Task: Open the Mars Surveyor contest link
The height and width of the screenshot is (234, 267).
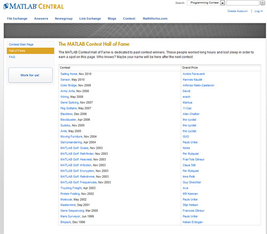Action: [x=70, y=216]
